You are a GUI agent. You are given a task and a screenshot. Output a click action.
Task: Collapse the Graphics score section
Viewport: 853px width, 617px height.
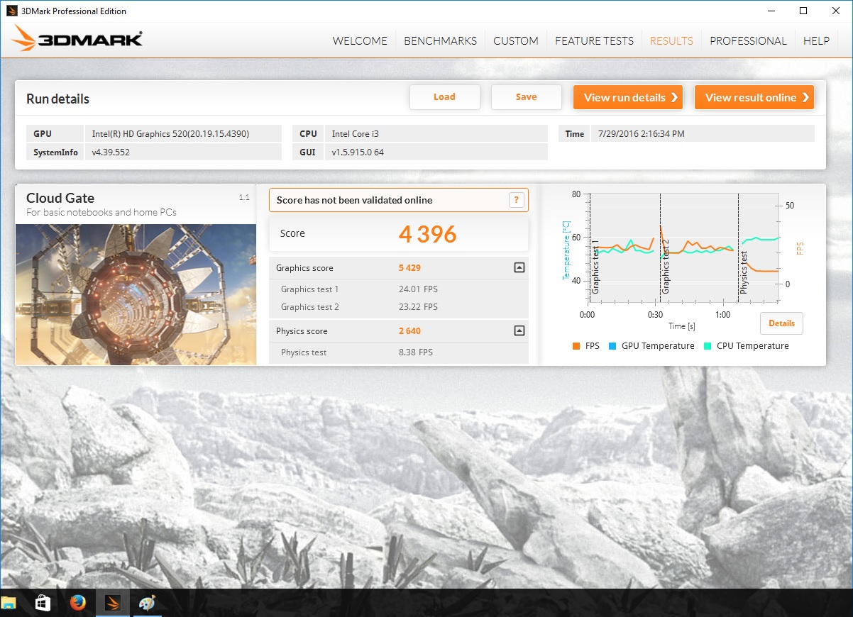(519, 267)
